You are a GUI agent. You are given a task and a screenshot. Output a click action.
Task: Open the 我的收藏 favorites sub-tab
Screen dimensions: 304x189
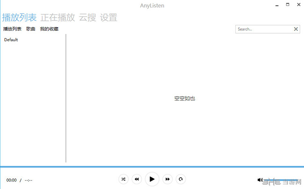49,29
